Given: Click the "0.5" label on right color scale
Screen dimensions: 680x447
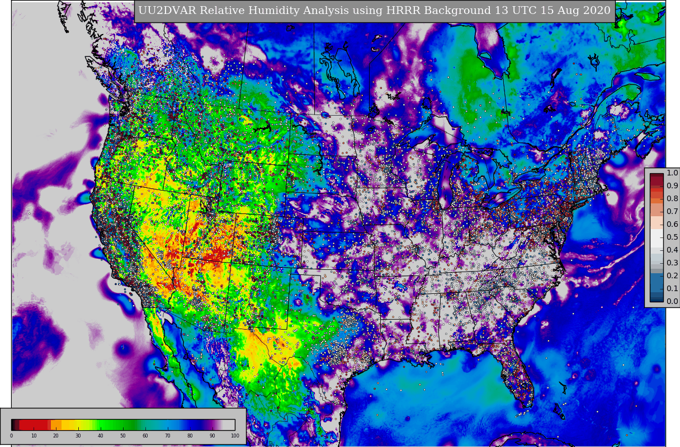Looking at the screenshot, I should point(672,237).
